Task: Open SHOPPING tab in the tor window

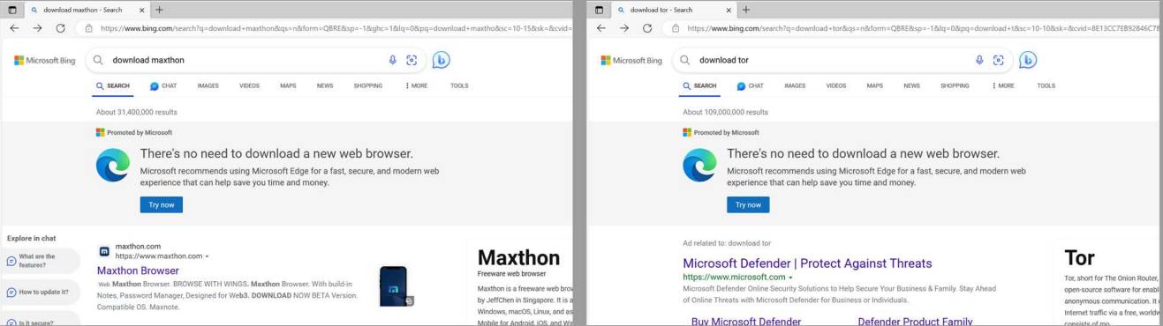Action: [x=955, y=86]
